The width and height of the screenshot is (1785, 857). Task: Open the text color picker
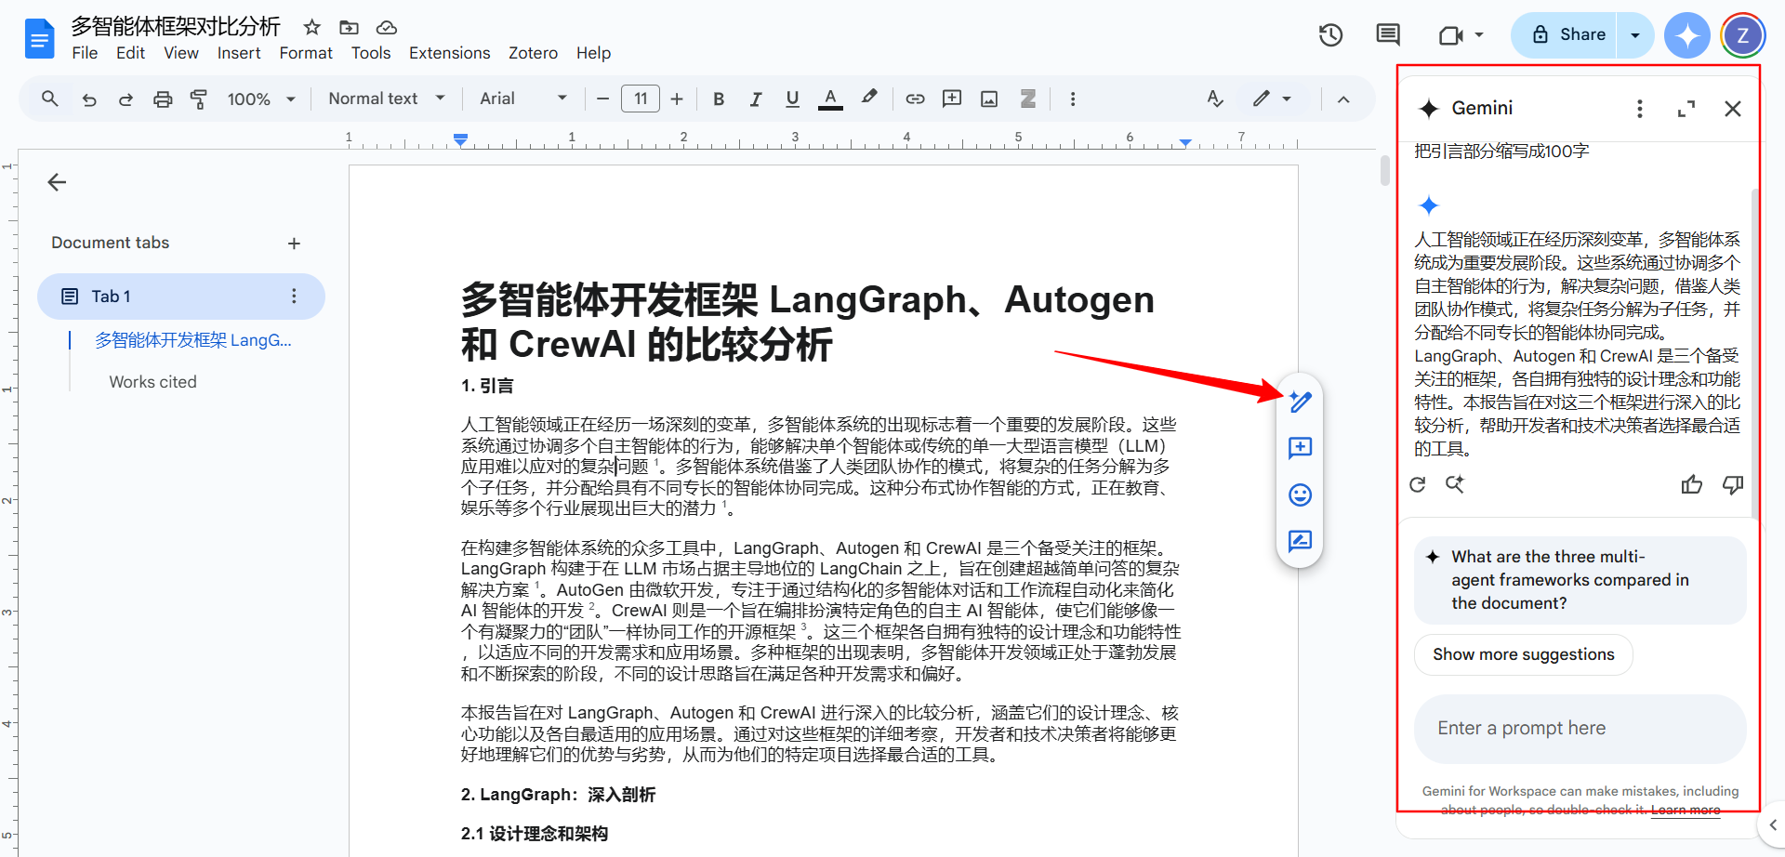click(830, 99)
